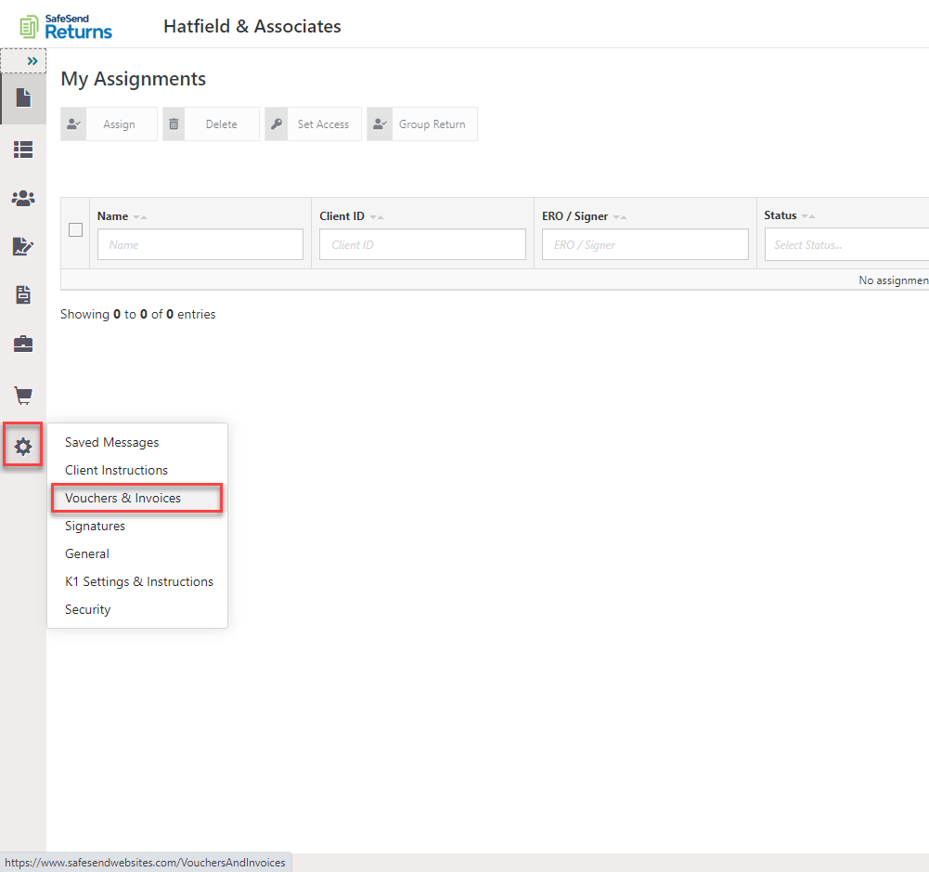This screenshot has height=872, width=929.
Task: Focus the Name filter input field
Action: tap(200, 244)
